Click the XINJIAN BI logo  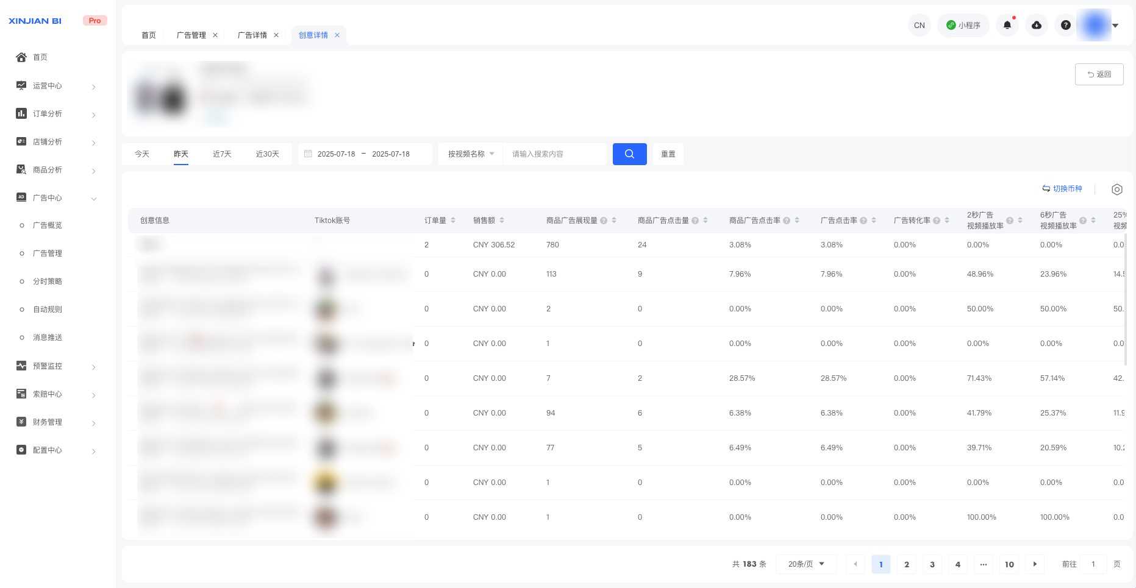point(35,21)
